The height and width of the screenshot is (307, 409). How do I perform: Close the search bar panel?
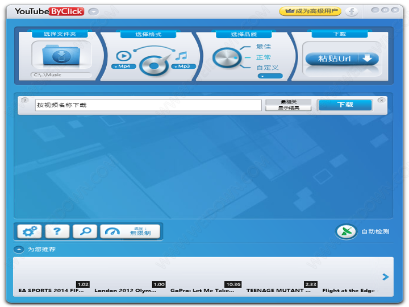(381, 100)
